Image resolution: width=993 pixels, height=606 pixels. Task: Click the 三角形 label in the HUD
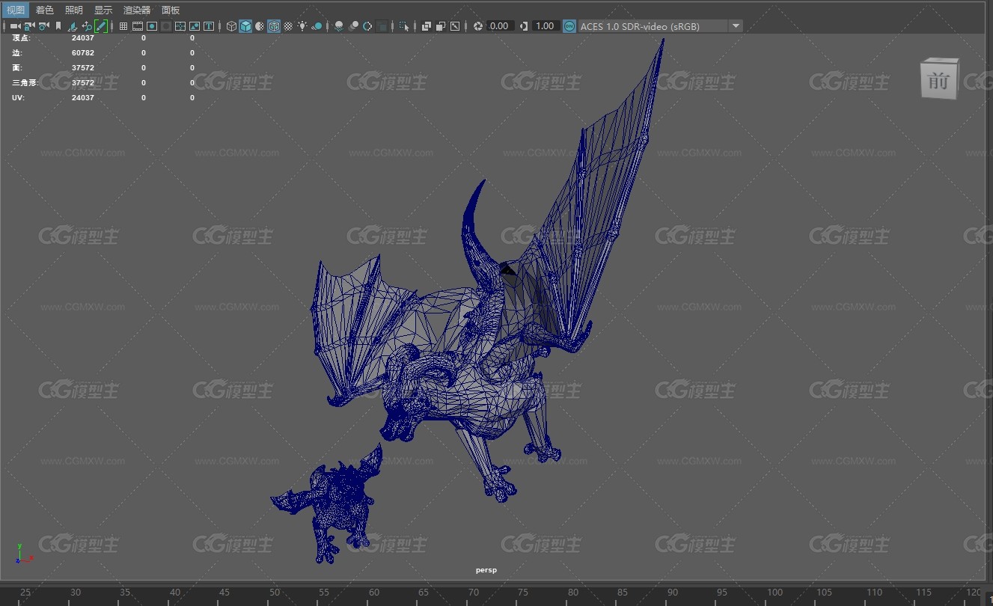(25, 82)
